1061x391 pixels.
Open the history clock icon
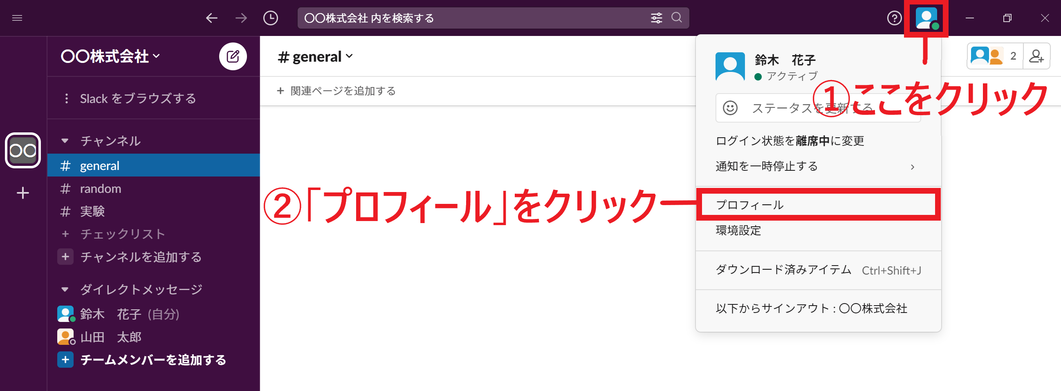point(271,18)
